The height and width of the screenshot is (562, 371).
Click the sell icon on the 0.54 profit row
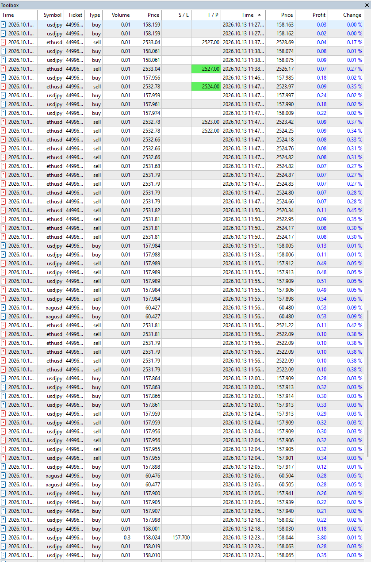click(4, 299)
